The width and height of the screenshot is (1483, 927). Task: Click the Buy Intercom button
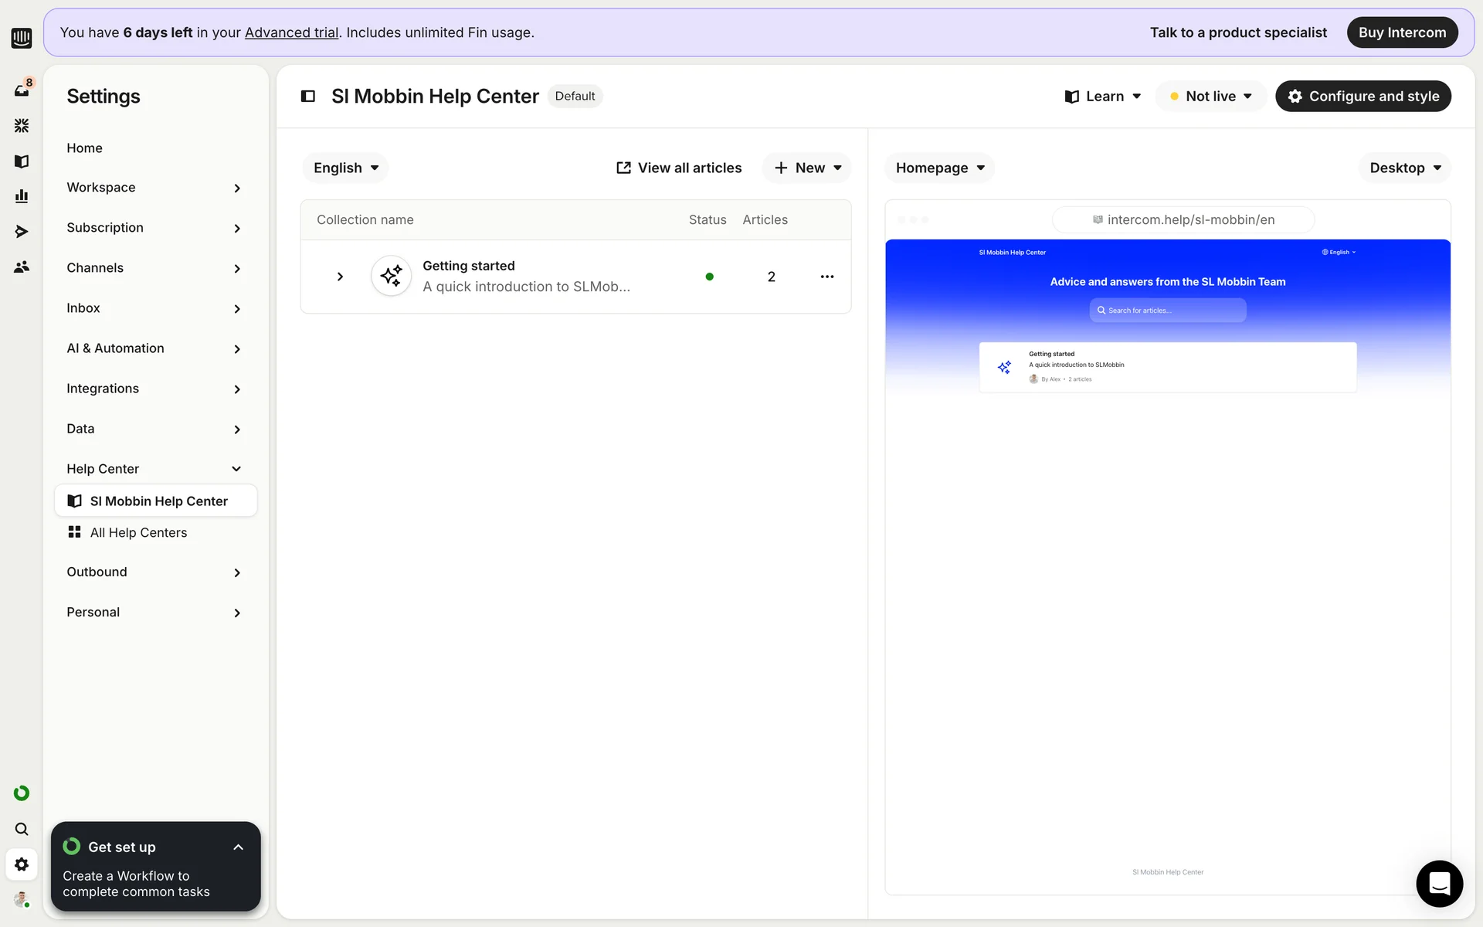pos(1402,32)
